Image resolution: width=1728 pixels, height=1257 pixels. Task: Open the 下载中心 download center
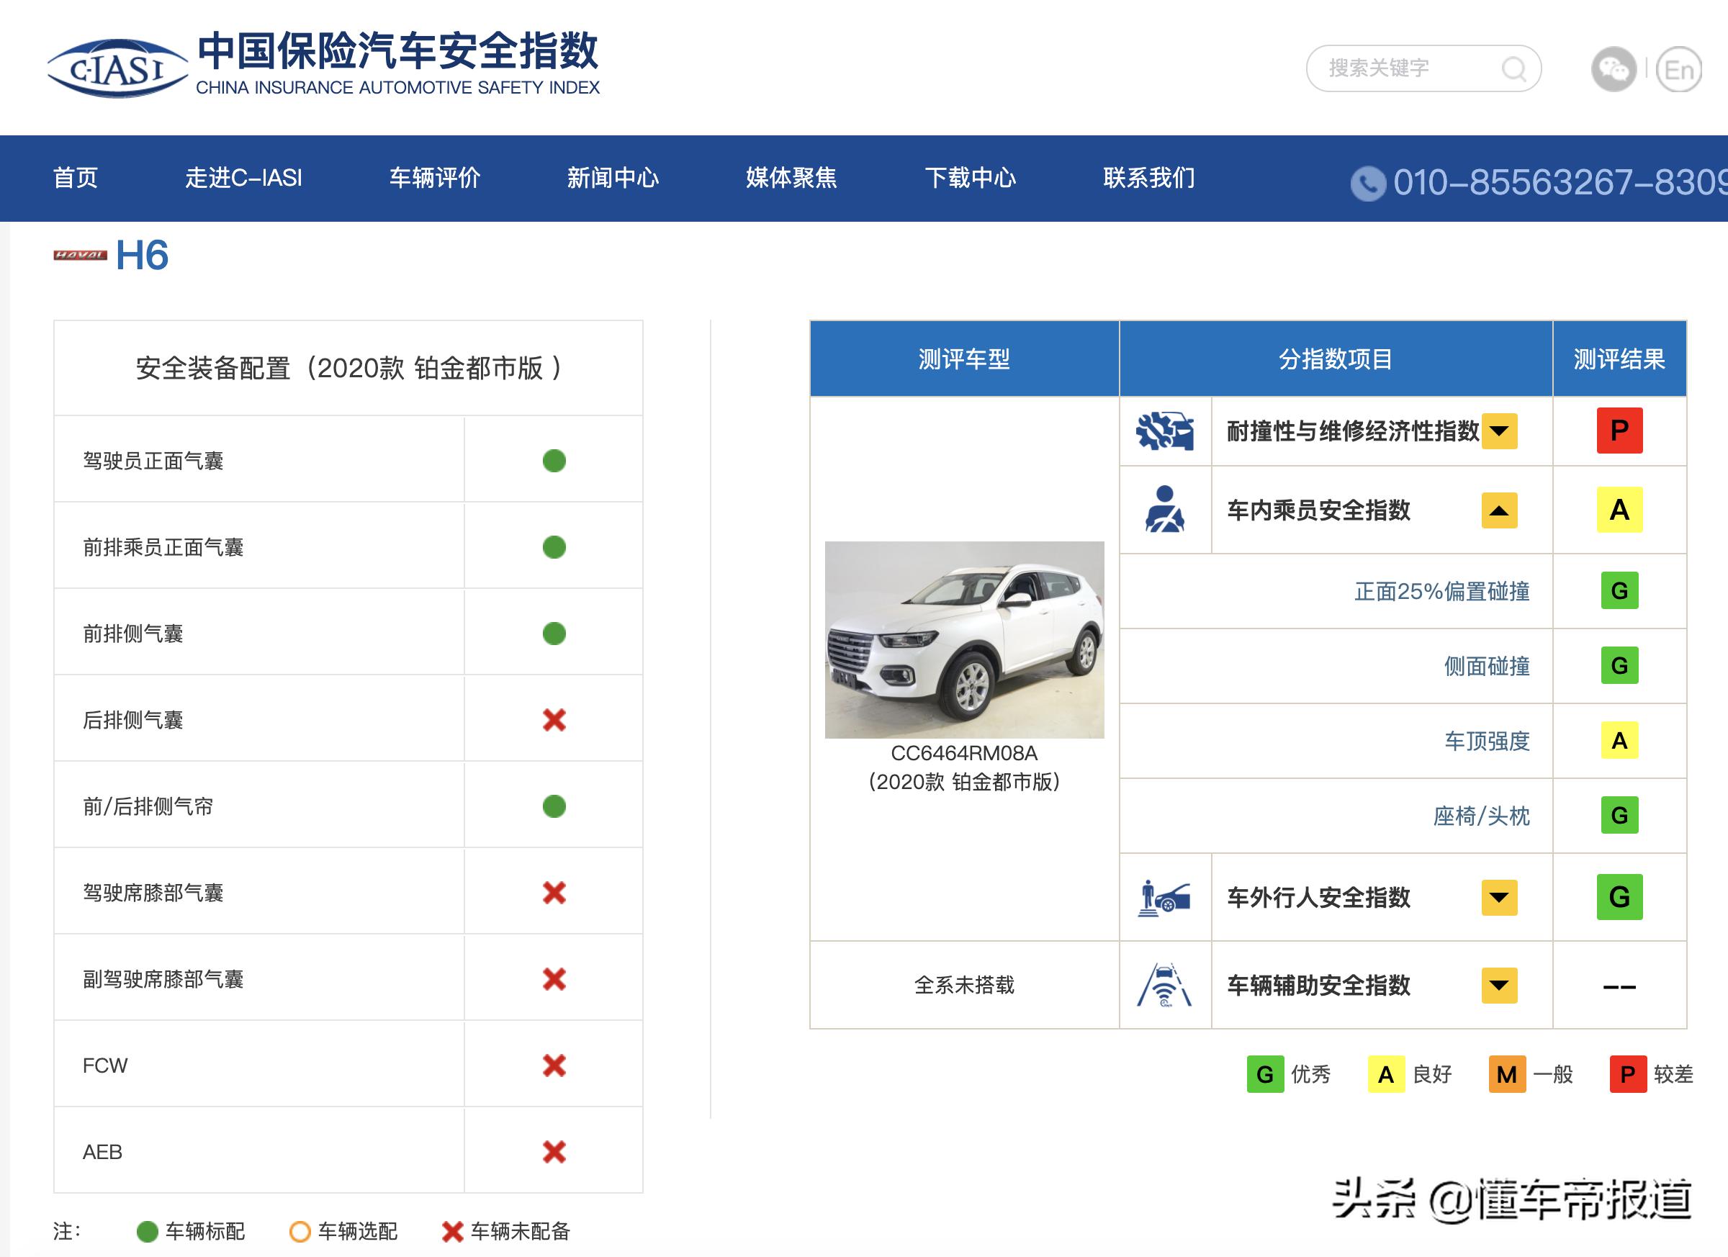coord(972,179)
